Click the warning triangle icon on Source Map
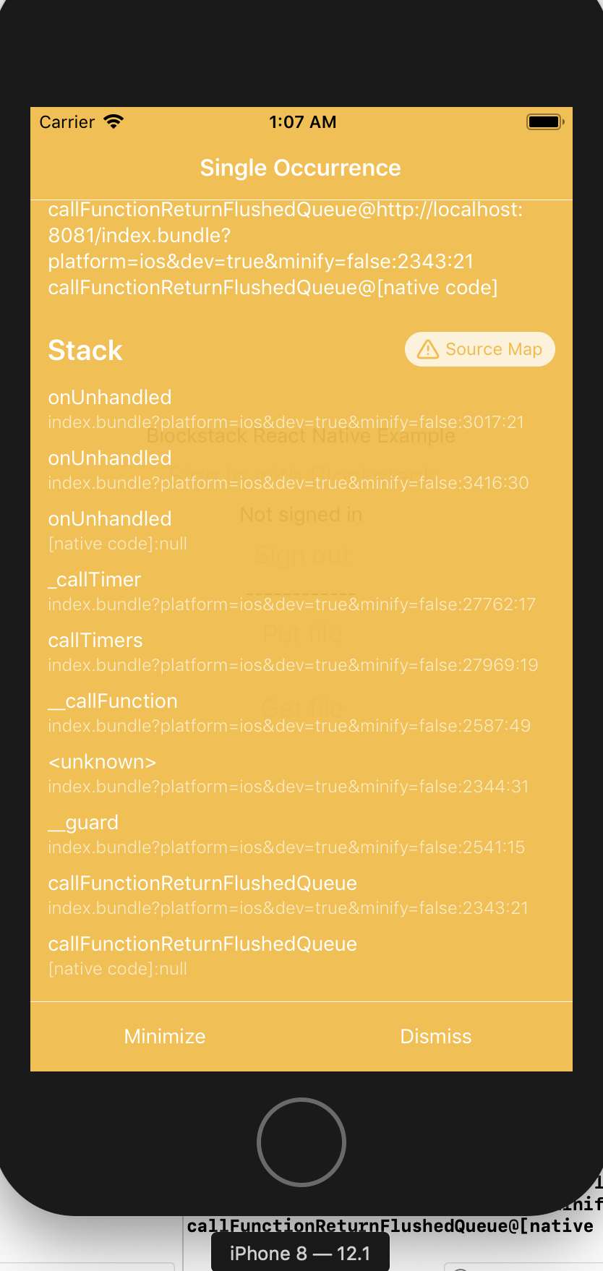Viewport: 603px width, 1271px height. [x=427, y=349]
